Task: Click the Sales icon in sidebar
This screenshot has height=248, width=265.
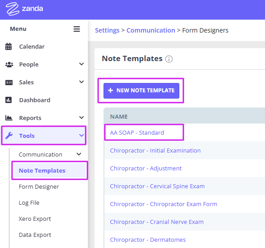Action: tap(9, 83)
